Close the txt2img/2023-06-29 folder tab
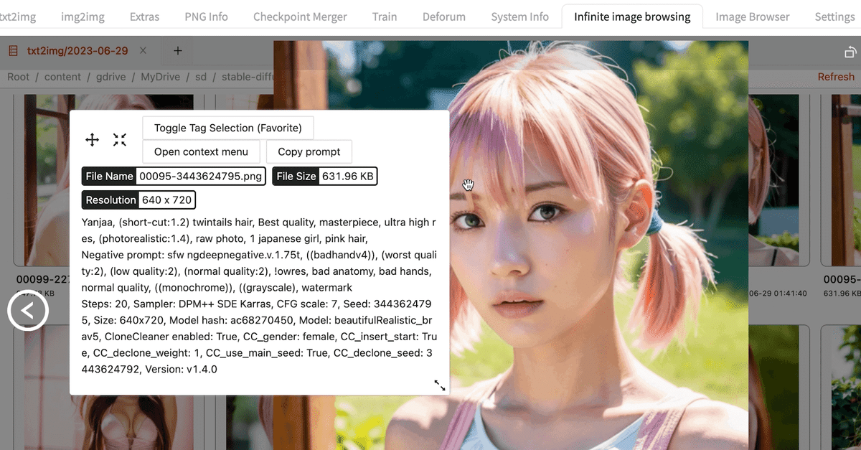The height and width of the screenshot is (450, 861). 142,51
